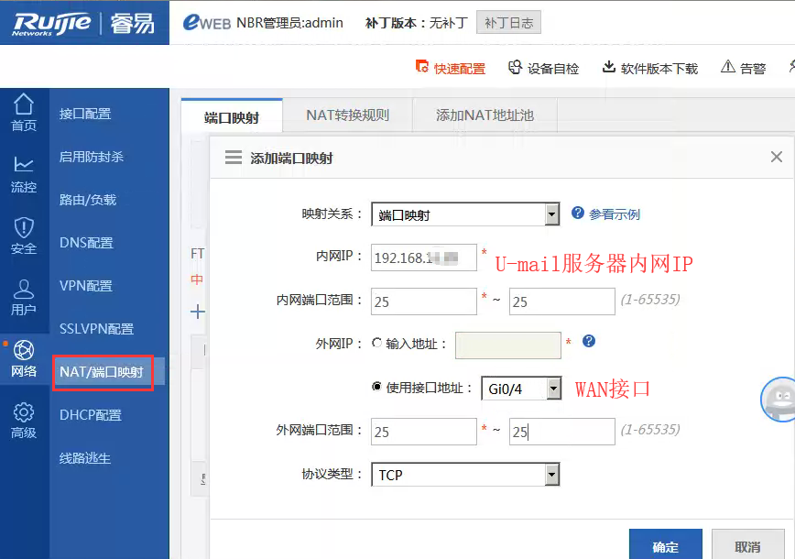
Task: Expand the 协议类型 TCP dropdown
Action: click(551, 475)
